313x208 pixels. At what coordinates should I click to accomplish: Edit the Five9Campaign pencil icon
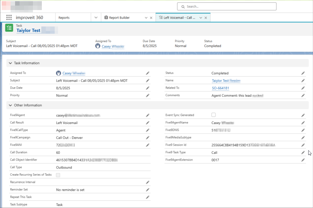[x=148, y=138]
